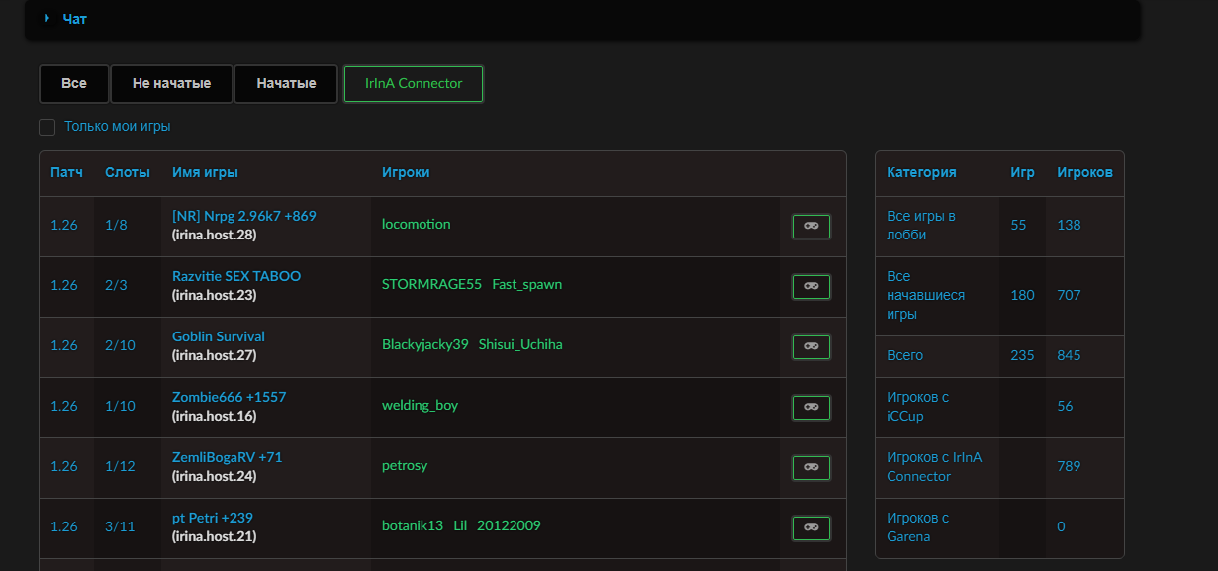The height and width of the screenshot is (571, 1218).
Task: Click player name STORMRAGE55
Action: pyautogui.click(x=431, y=284)
